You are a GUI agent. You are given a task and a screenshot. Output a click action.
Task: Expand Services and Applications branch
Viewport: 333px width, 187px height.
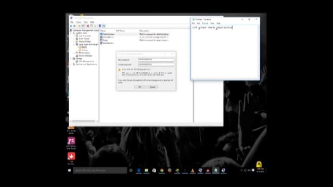[71, 64]
